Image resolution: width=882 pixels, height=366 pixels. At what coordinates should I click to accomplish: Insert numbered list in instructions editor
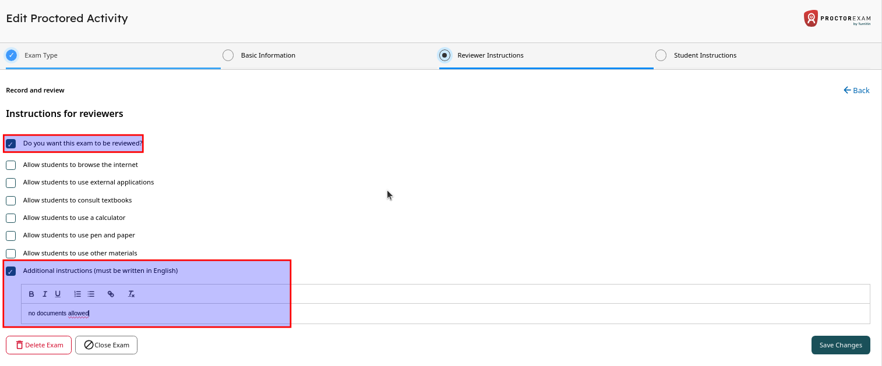pyautogui.click(x=77, y=294)
